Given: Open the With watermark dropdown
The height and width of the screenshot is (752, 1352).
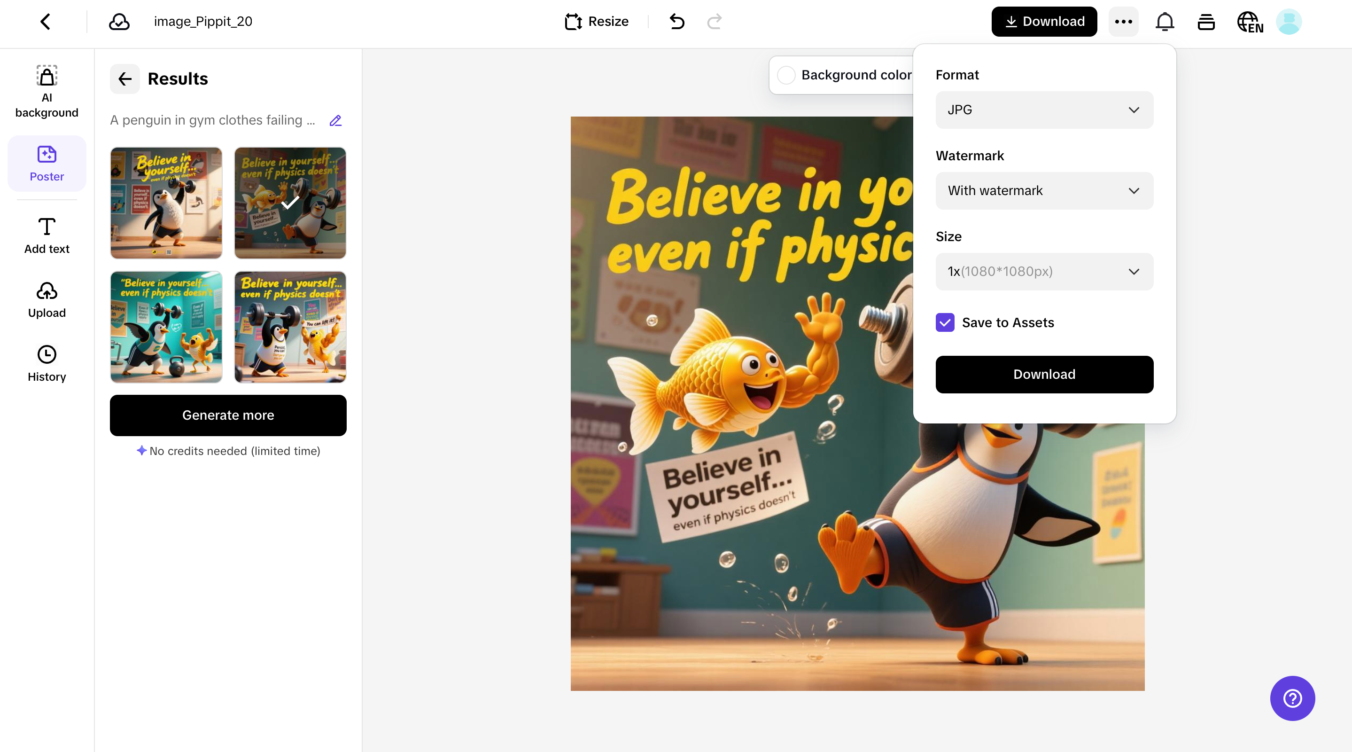Looking at the screenshot, I should 1044,191.
